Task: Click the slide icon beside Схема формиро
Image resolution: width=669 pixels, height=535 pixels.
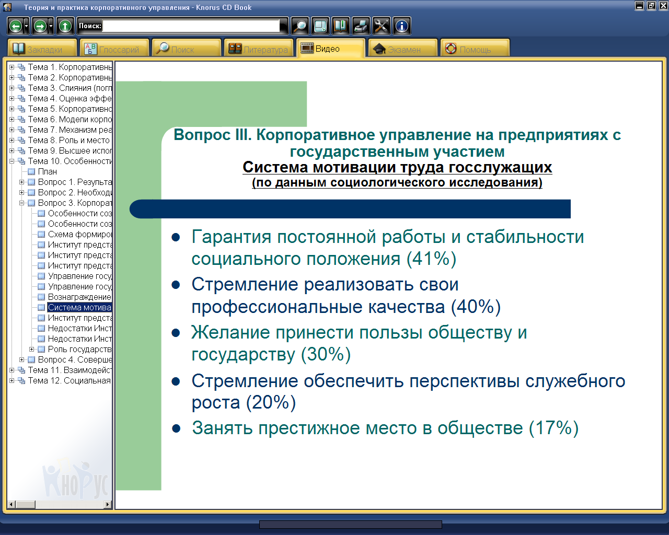Action: tap(41, 234)
